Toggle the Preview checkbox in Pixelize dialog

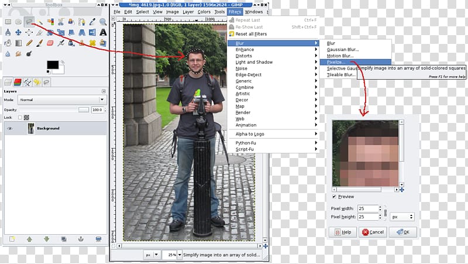click(334, 197)
